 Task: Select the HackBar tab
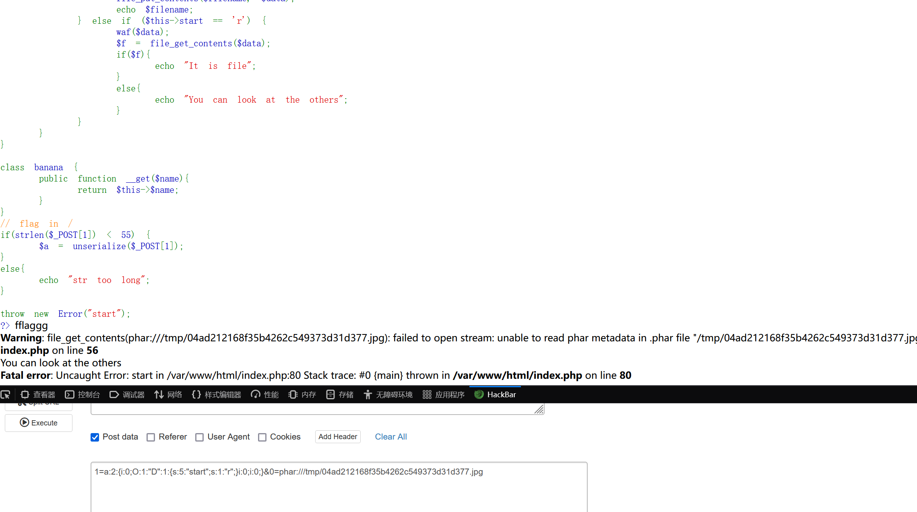tap(496, 395)
